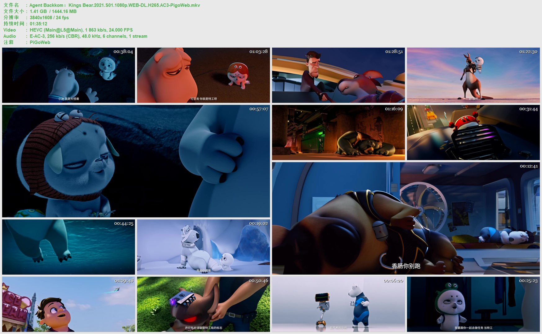Click the 00:31:44 thumbnail with the red hat

click(x=473, y=132)
